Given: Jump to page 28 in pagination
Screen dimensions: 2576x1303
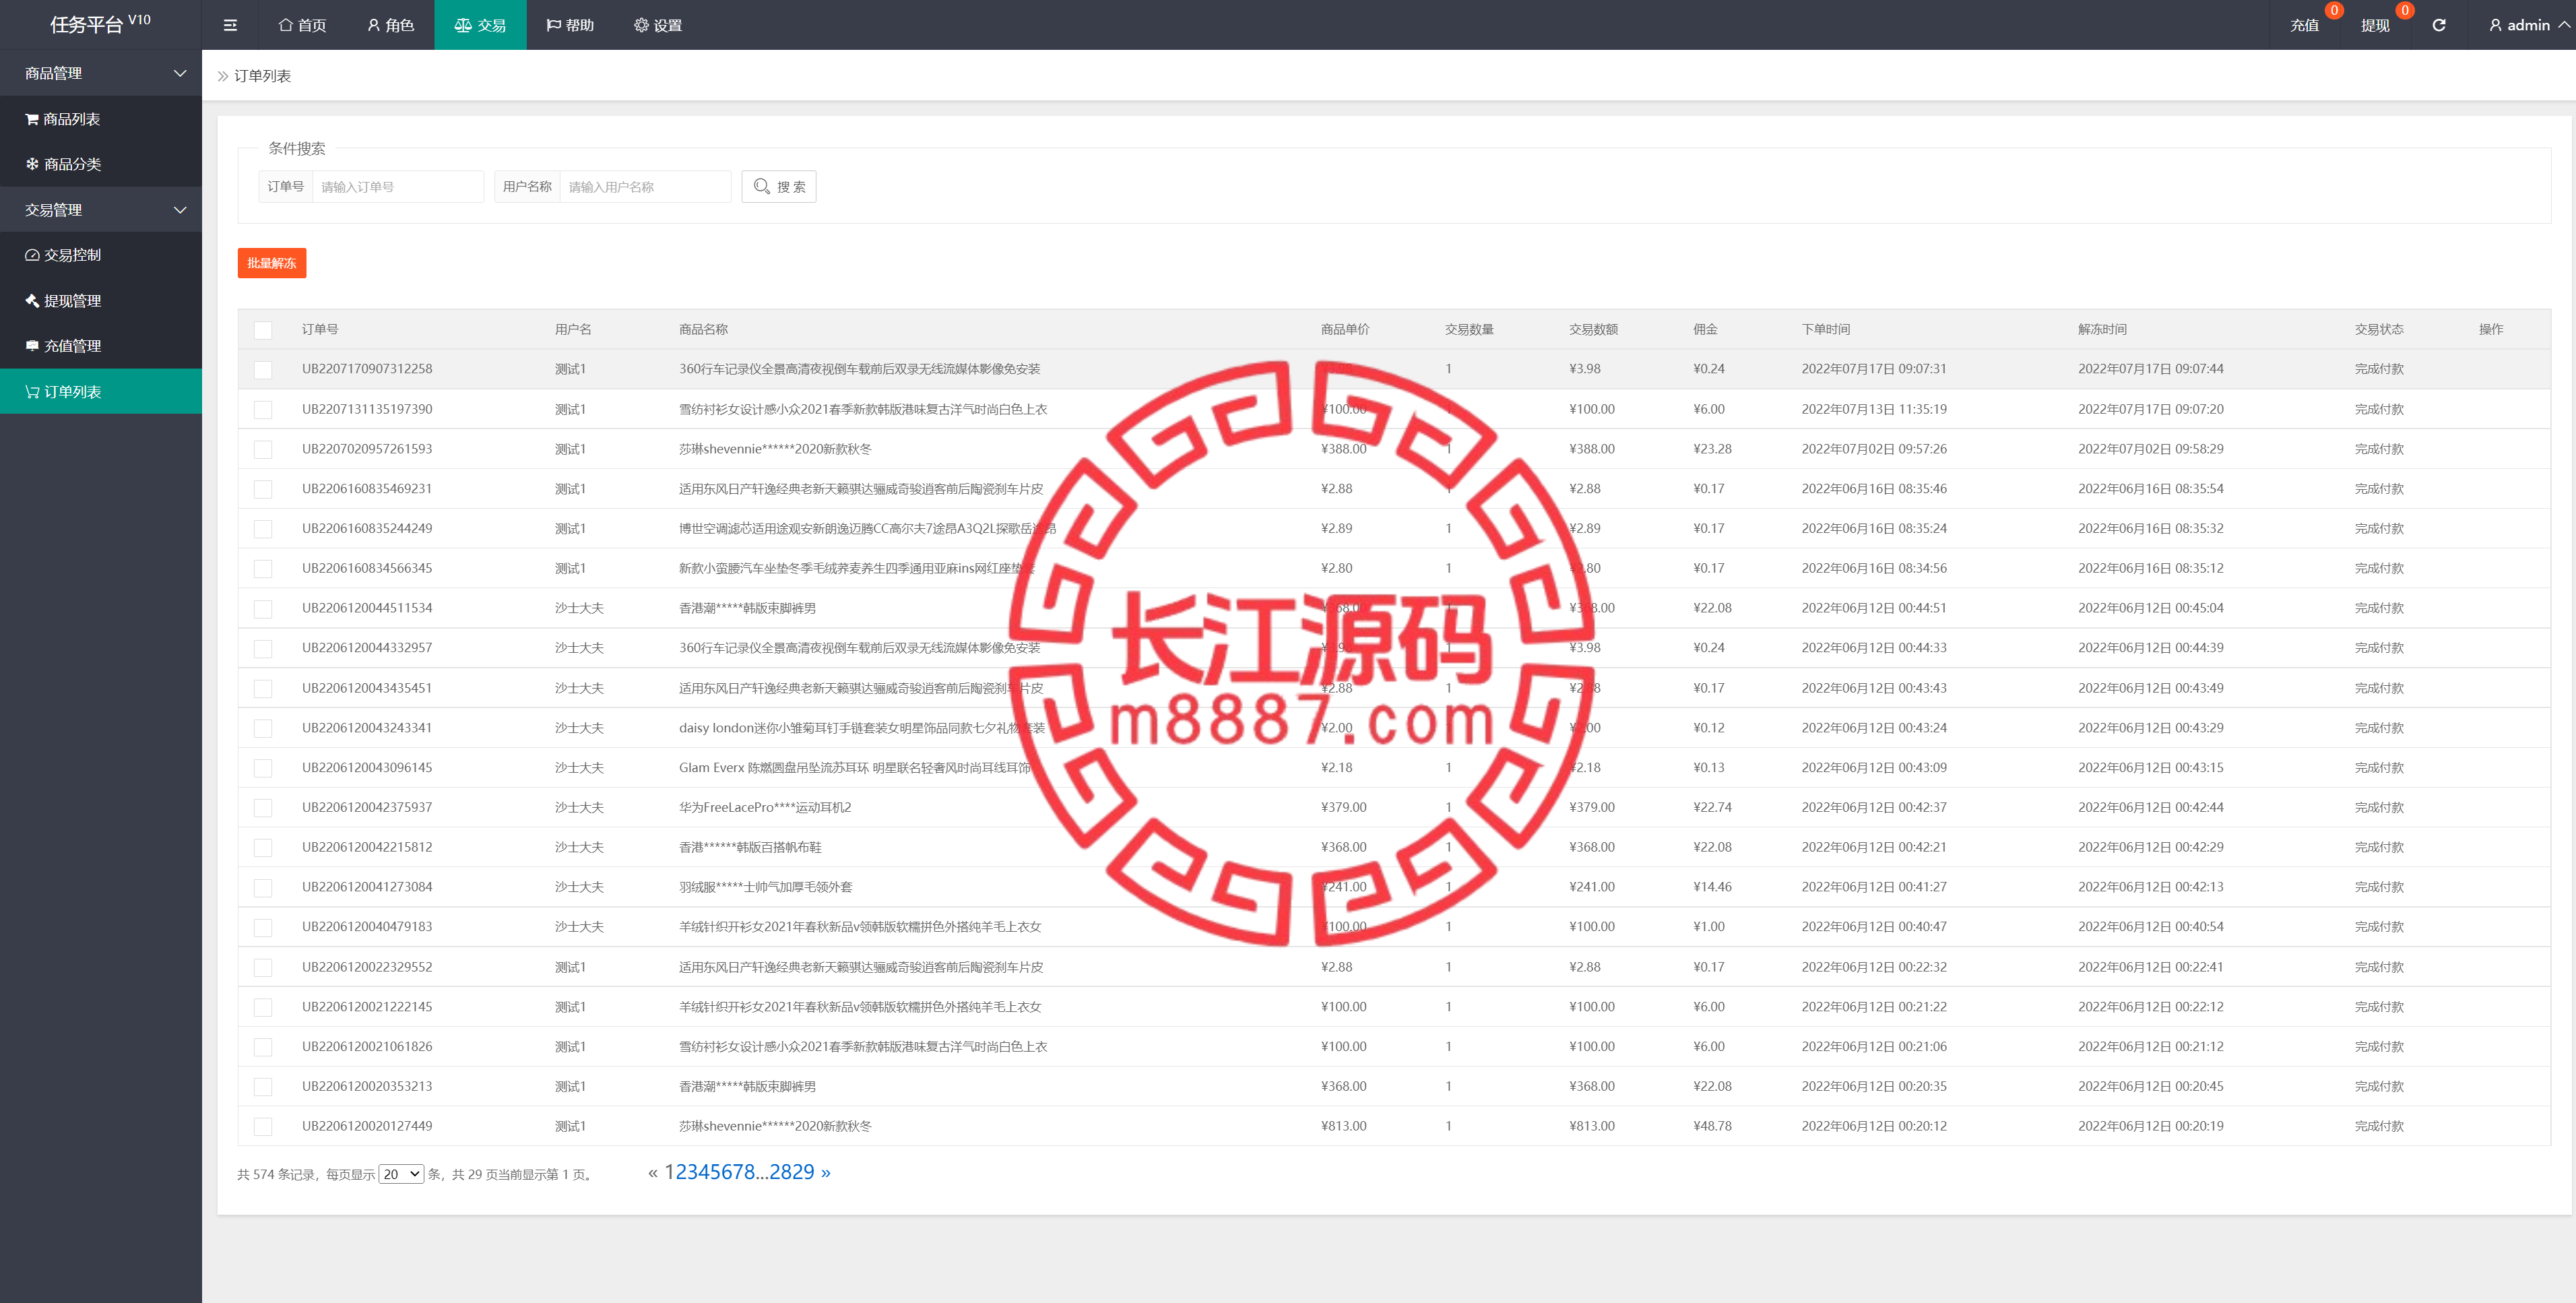Looking at the screenshot, I should pos(780,1172).
